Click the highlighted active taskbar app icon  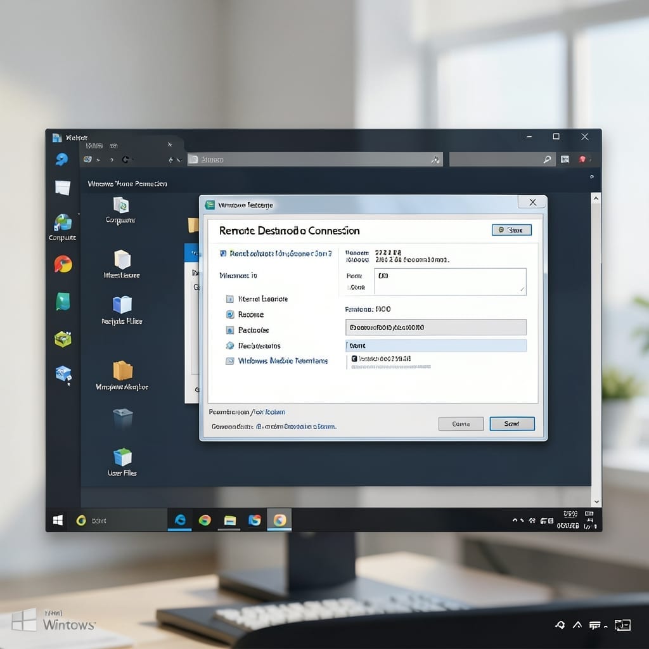tap(280, 520)
